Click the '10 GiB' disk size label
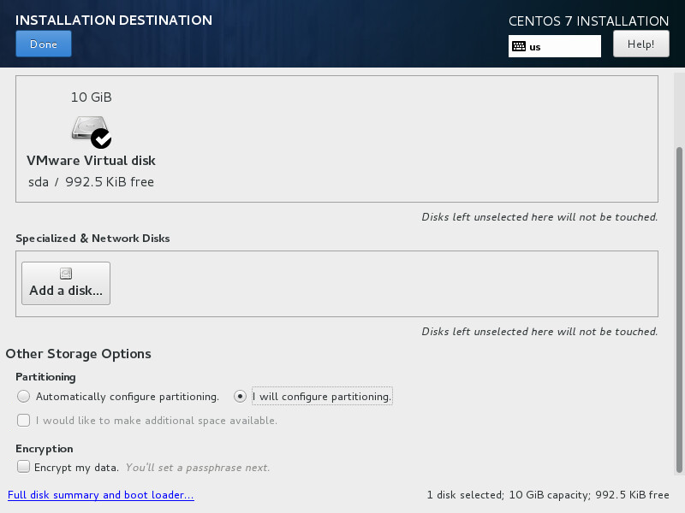685x513 pixels. click(92, 97)
